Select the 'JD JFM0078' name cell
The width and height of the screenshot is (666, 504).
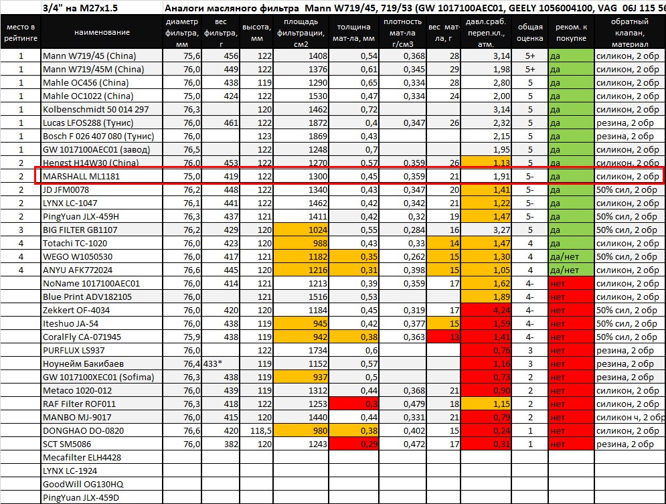point(102,189)
